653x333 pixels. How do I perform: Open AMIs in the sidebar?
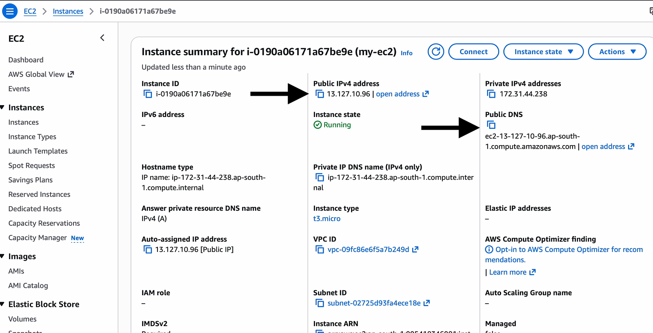click(x=16, y=271)
